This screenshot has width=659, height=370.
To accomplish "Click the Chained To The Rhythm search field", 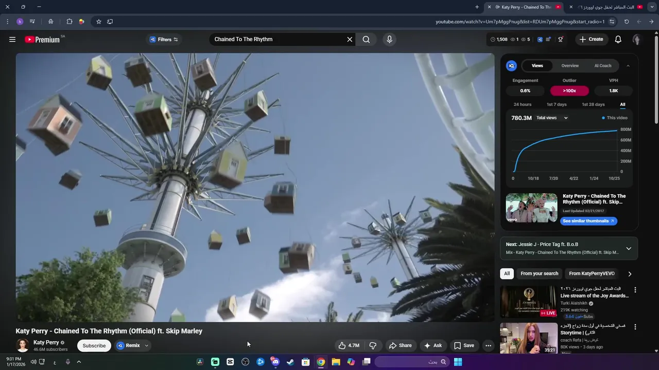I will 278,39.
